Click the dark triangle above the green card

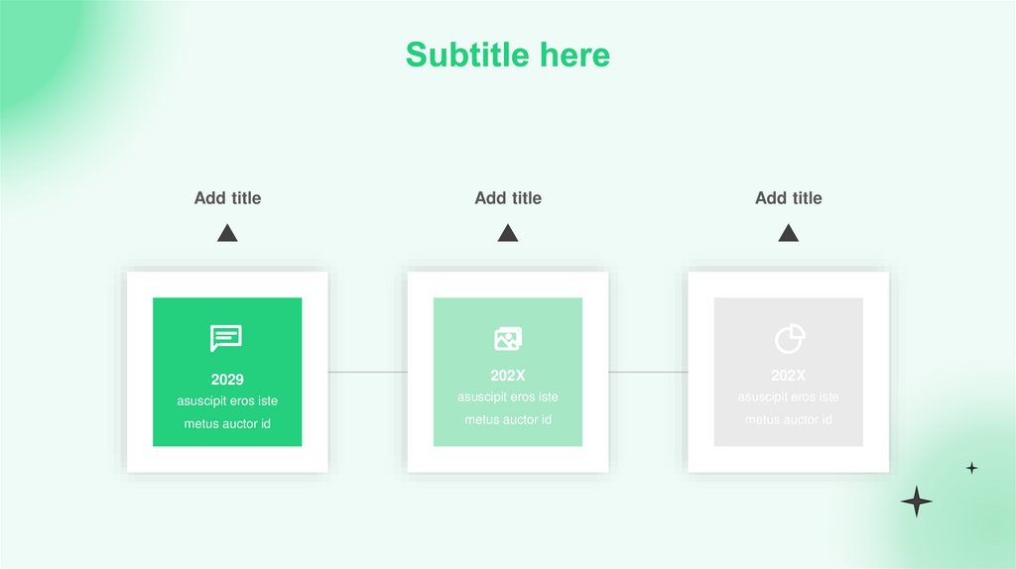(x=227, y=234)
